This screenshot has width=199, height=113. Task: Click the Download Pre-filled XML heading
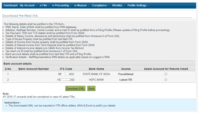point(20,16)
